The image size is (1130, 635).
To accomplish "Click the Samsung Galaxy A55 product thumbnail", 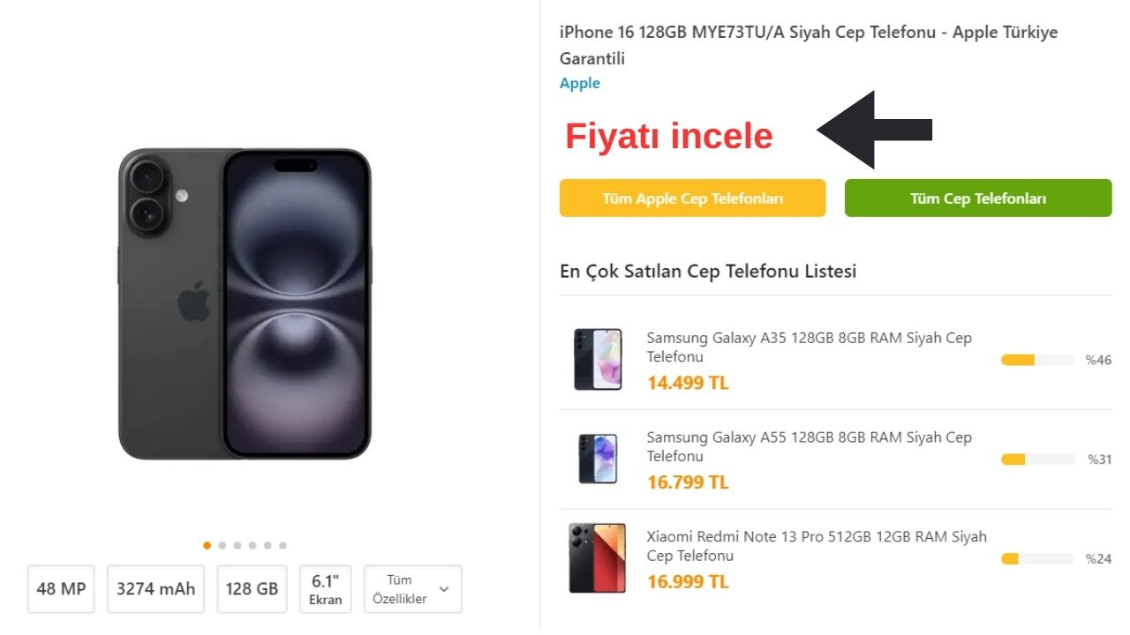I will point(598,459).
